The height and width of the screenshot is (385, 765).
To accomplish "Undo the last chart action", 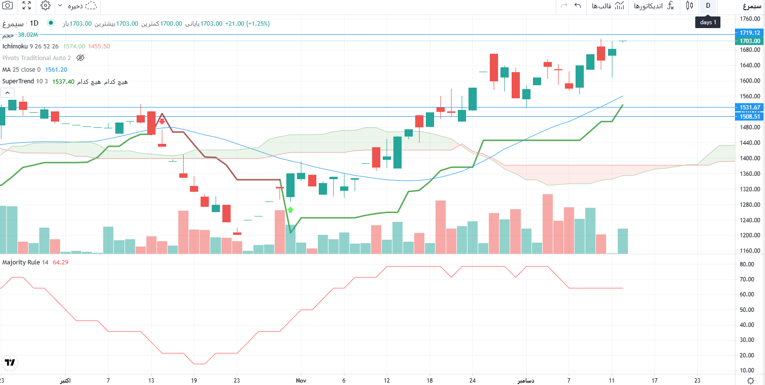I will click(578, 6).
